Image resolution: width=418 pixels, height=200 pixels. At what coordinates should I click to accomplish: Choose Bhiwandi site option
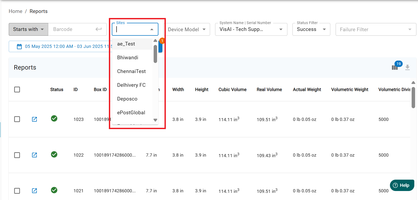pyautogui.click(x=132, y=58)
